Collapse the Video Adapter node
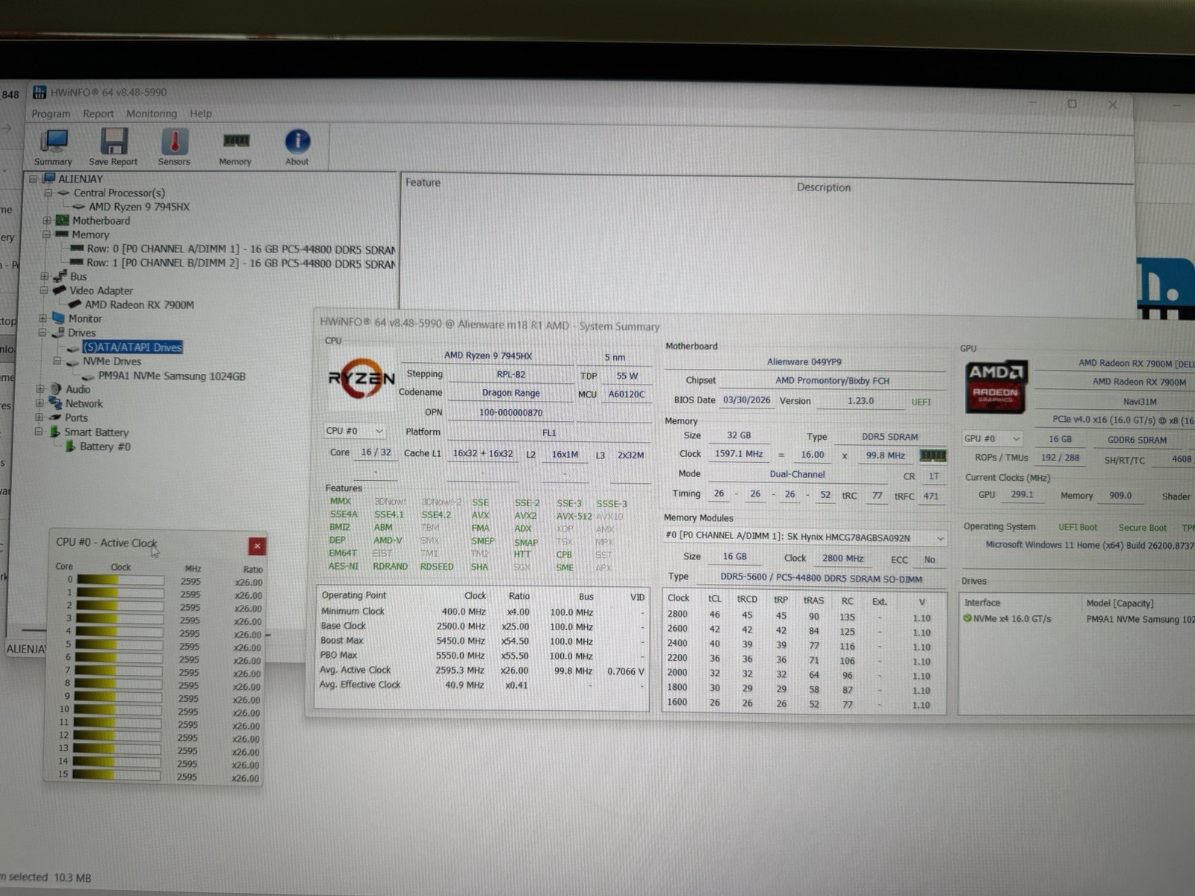 pos(44,290)
